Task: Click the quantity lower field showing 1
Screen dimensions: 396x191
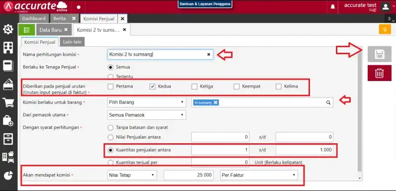Action: [x=220, y=150]
